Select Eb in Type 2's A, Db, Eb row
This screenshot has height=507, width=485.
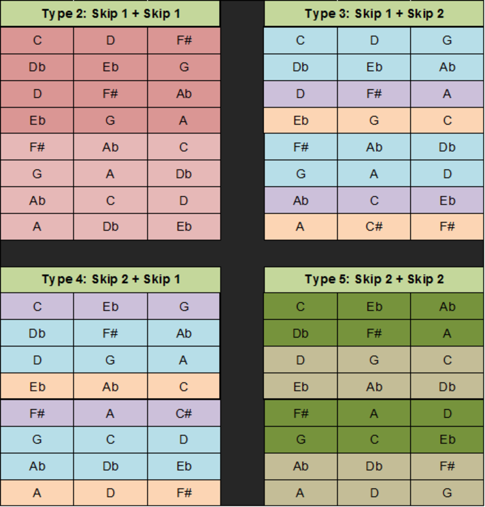tap(184, 227)
